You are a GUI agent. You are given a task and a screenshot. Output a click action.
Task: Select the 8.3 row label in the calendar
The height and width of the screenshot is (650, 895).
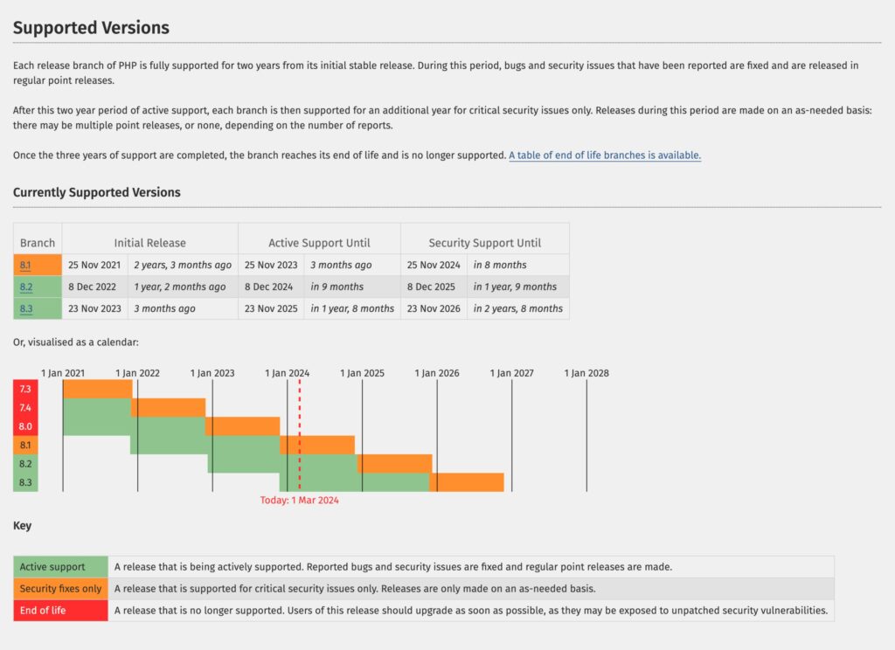25,482
